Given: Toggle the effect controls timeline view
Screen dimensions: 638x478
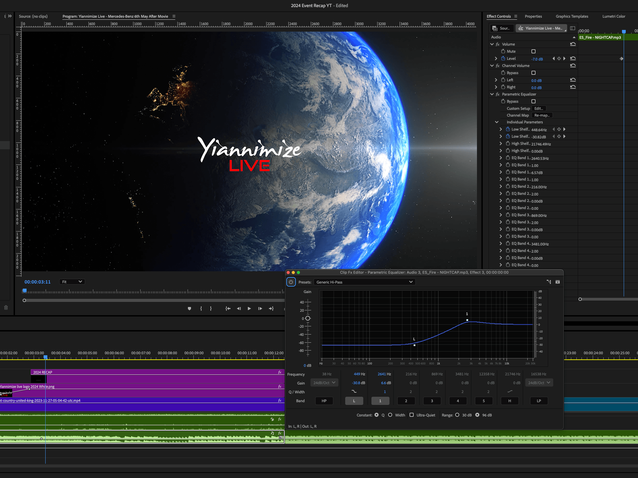Looking at the screenshot, I should [573, 28].
